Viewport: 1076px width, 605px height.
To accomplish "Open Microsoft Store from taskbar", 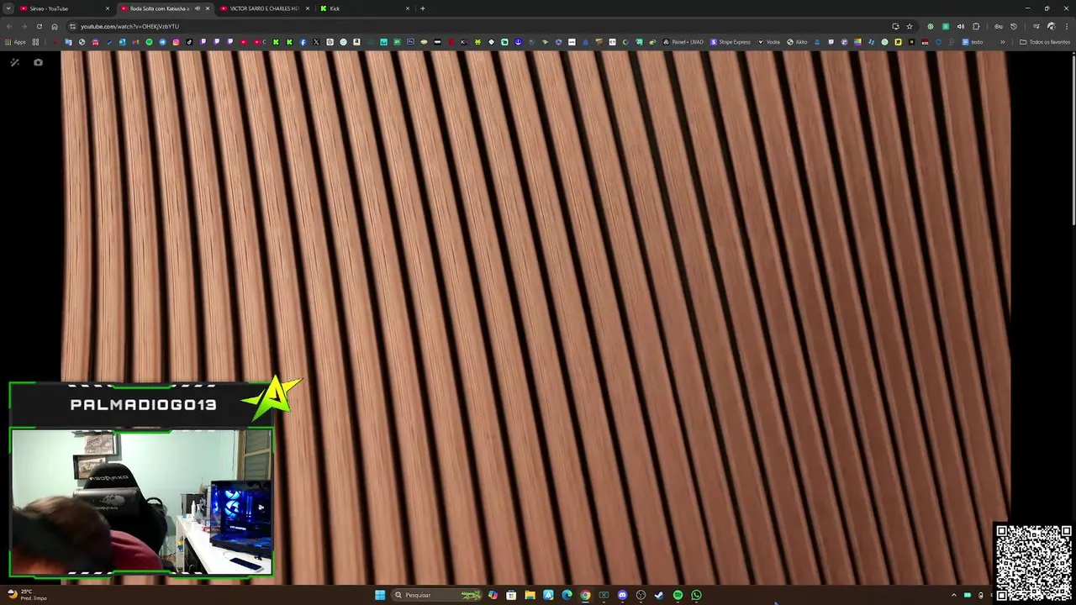I will tap(511, 595).
